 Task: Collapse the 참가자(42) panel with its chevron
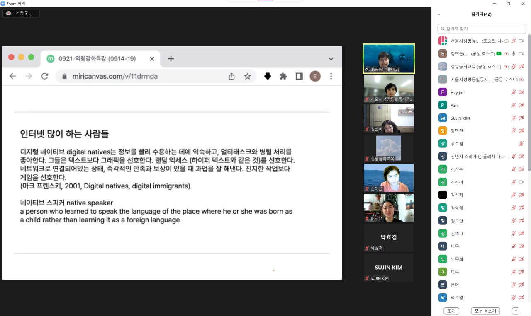pyautogui.click(x=438, y=14)
